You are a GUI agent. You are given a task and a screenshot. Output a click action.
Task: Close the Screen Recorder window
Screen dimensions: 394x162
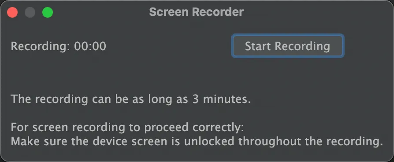12,12
